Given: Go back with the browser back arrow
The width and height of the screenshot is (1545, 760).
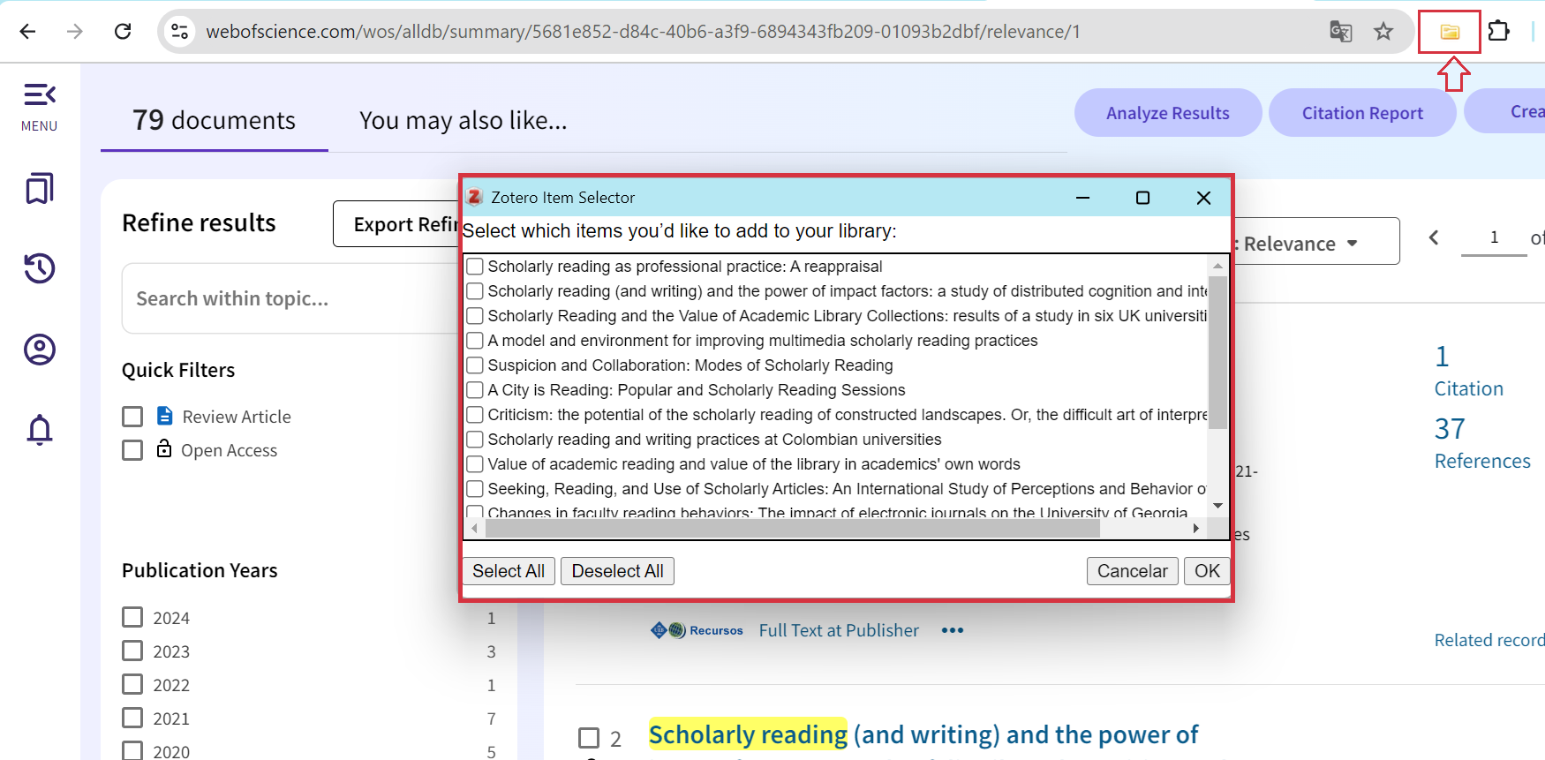Looking at the screenshot, I should 27,32.
